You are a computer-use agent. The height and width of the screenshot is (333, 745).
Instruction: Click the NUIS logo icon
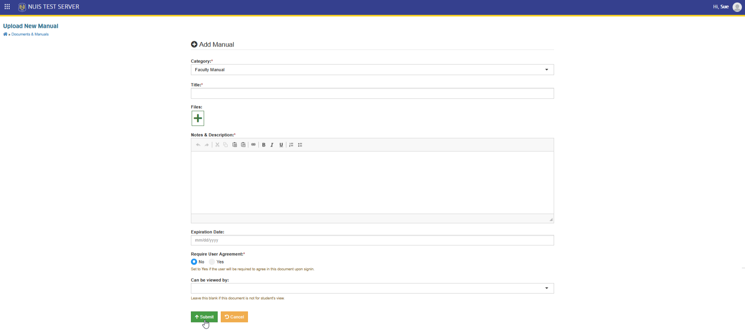[x=22, y=7]
